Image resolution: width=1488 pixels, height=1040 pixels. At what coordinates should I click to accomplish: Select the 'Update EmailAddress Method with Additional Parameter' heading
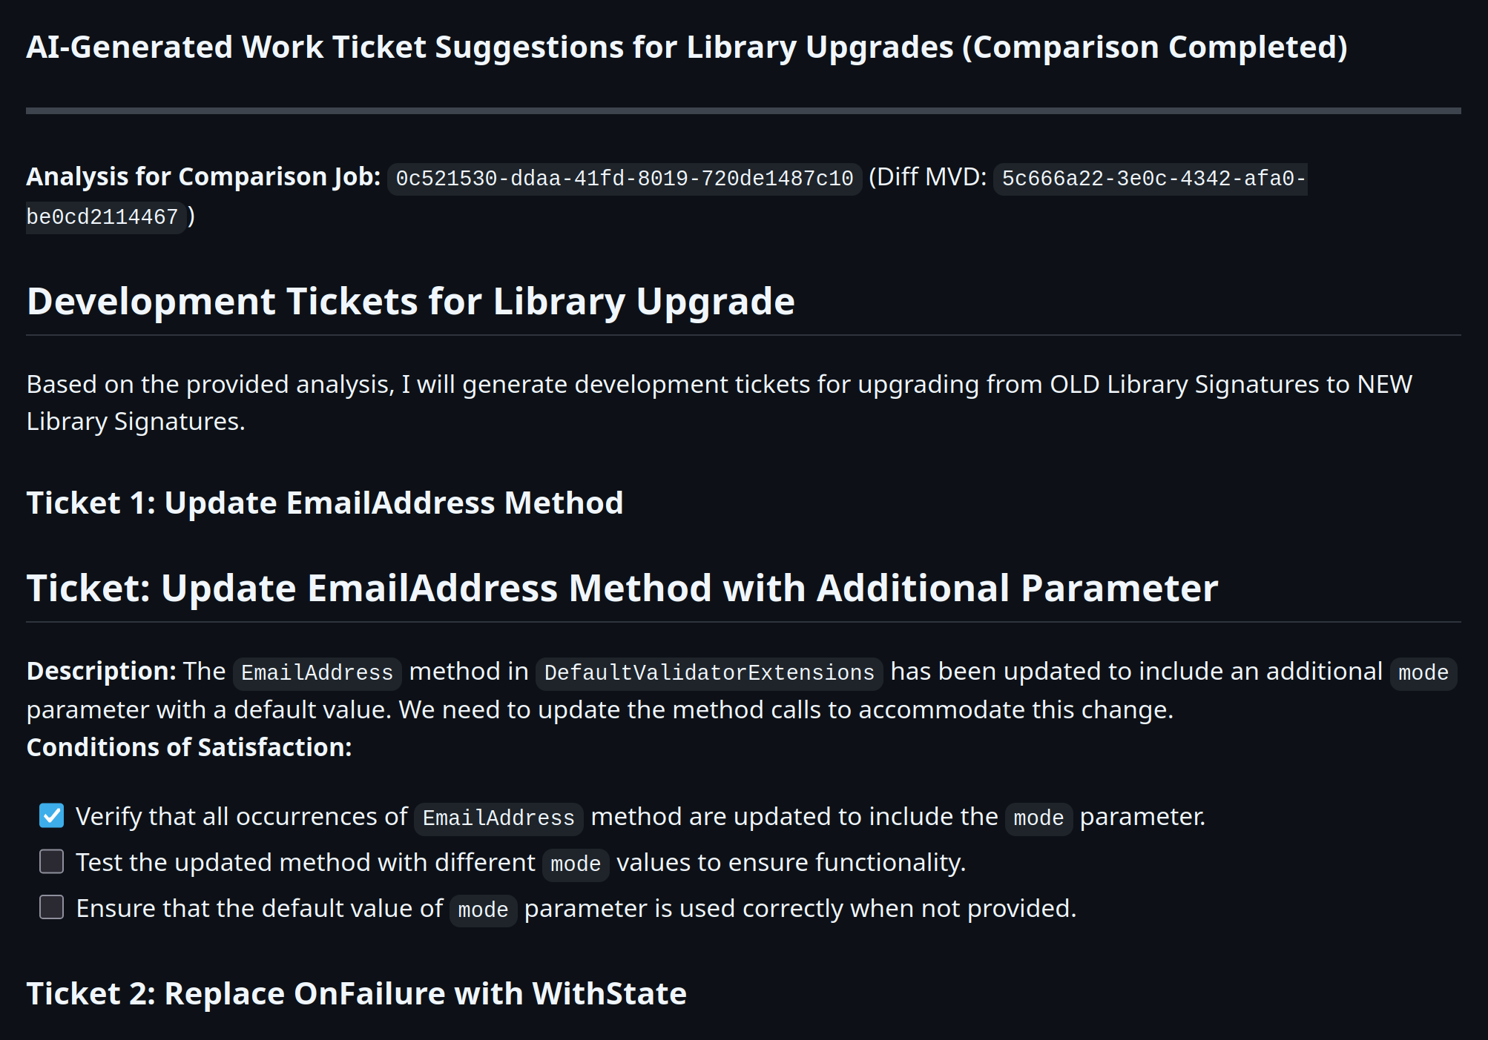tap(622, 588)
